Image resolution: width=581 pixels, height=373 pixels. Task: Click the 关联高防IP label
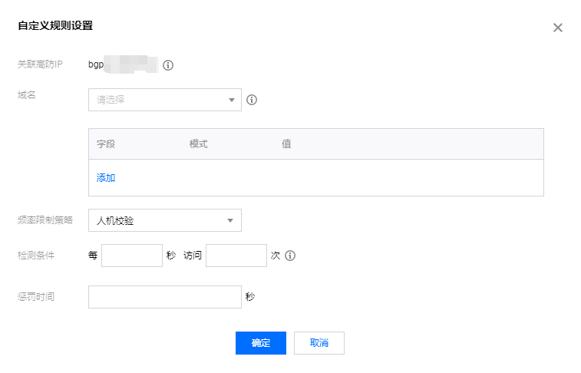tap(45, 64)
